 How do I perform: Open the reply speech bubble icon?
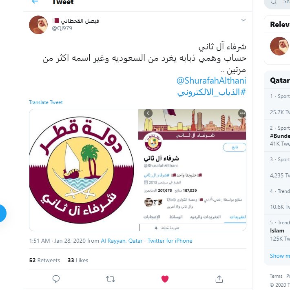point(56,279)
